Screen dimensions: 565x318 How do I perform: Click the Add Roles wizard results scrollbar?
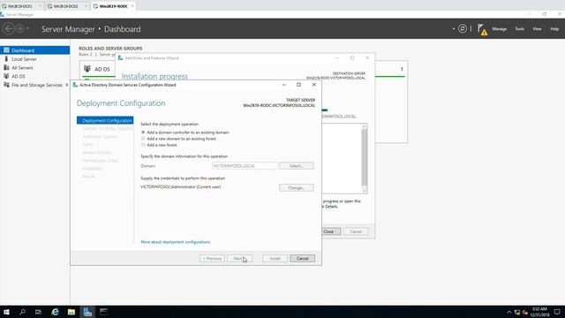coord(365,158)
